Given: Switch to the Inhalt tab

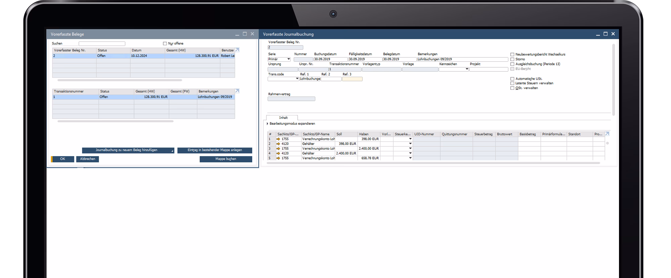Looking at the screenshot, I should point(283,118).
